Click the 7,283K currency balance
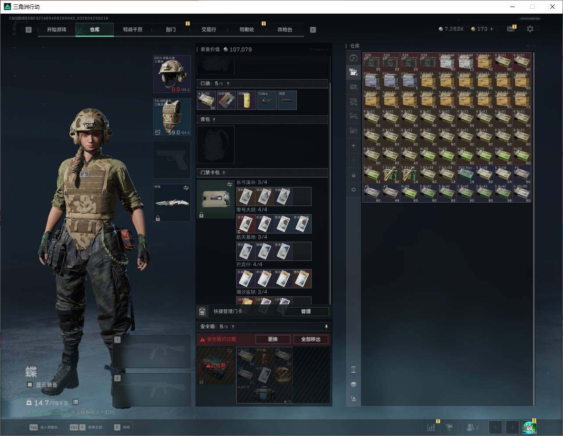Image resolution: width=563 pixels, height=436 pixels. pyautogui.click(x=451, y=29)
